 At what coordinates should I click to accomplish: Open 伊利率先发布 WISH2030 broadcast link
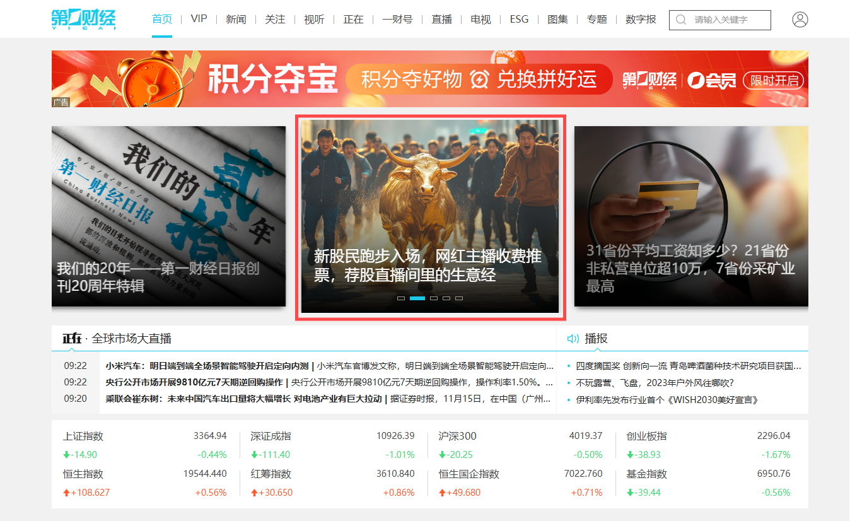[667, 400]
